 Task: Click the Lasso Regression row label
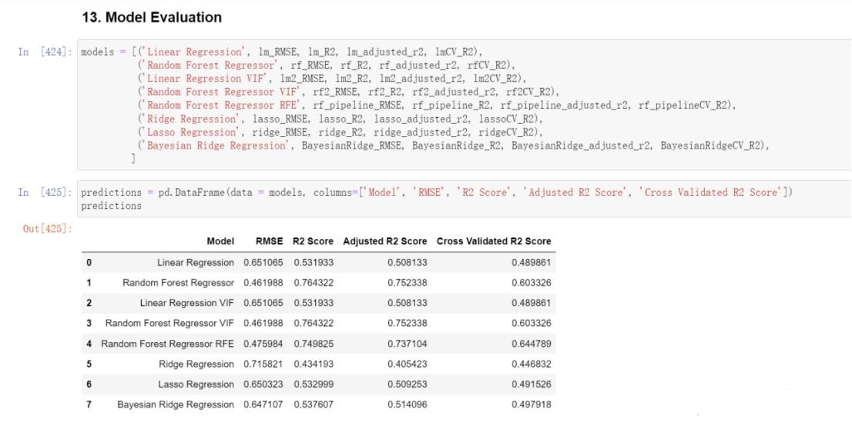[196, 385]
